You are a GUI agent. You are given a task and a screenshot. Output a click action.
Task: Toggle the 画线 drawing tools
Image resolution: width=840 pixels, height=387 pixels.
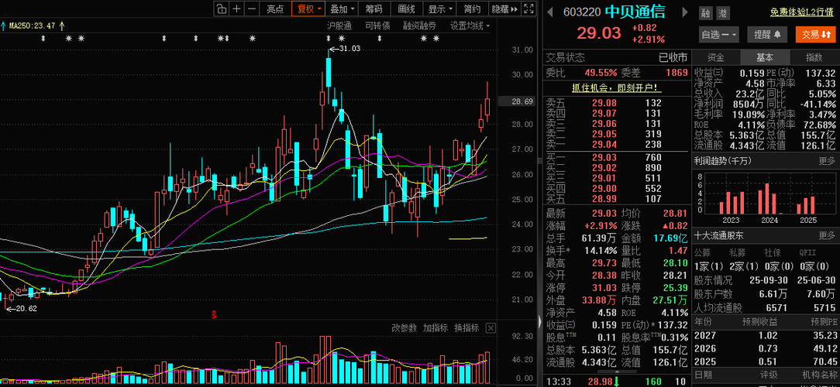(407, 9)
